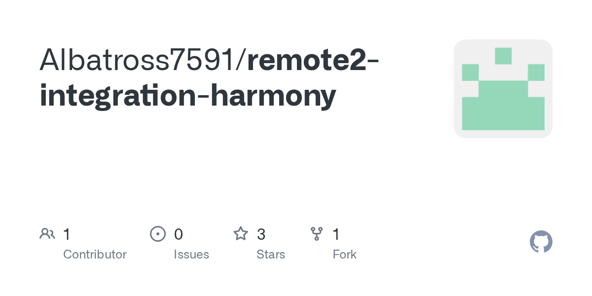Click the fork branch icon
Viewport: 592px width, 296px height.
[316, 234]
